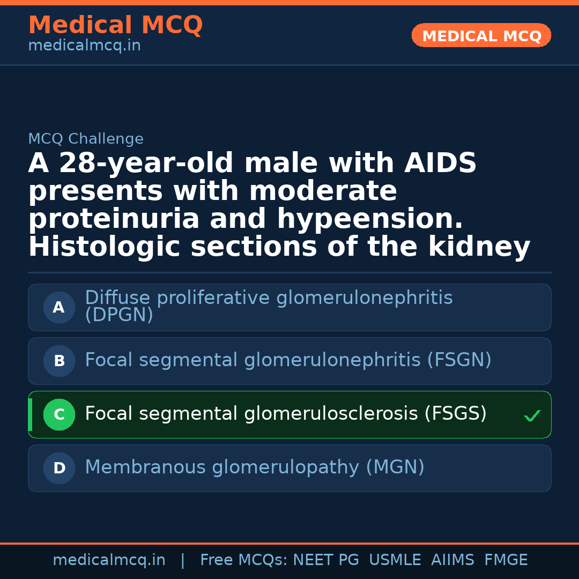Click the green C circle icon
Screen dimensions: 579x579
point(59,415)
